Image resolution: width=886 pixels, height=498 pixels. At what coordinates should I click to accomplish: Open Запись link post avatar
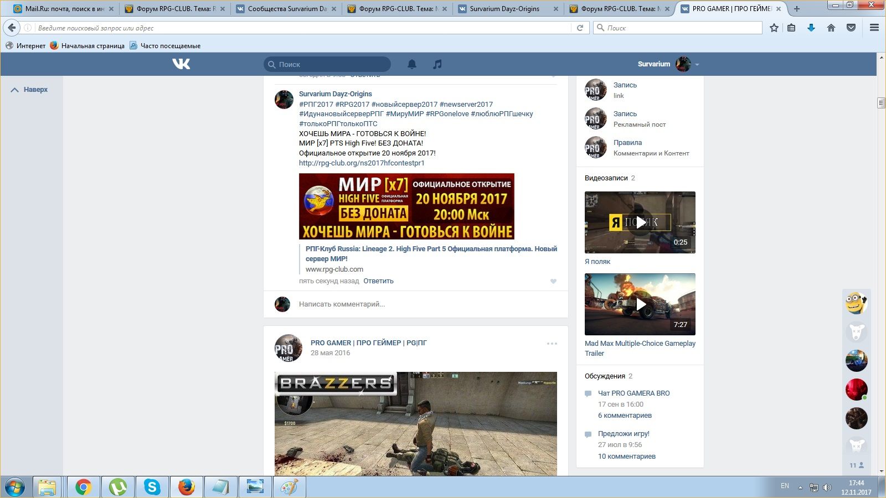[x=596, y=90]
